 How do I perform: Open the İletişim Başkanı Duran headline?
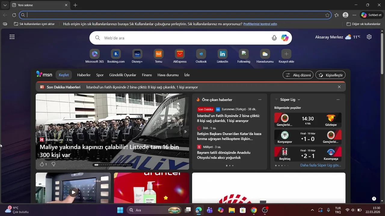(x=229, y=136)
